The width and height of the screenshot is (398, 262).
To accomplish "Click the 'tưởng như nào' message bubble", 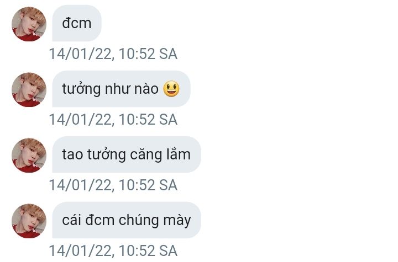I will 121,89.
